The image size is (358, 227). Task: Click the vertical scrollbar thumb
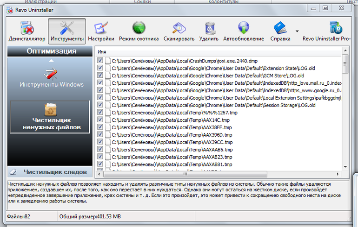coord(345,64)
